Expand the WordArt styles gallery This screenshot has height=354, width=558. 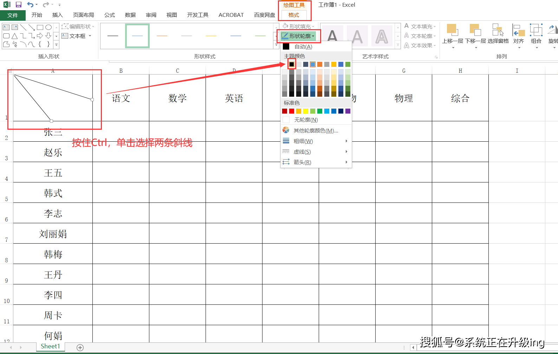pyautogui.click(x=398, y=45)
